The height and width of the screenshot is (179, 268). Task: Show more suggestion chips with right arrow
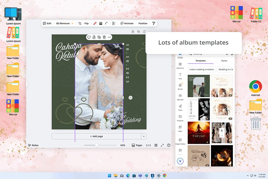point(232,69)
